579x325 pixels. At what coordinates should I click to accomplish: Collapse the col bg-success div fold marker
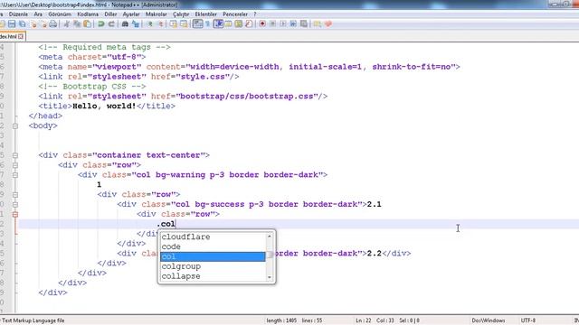(x=15, y=205)
